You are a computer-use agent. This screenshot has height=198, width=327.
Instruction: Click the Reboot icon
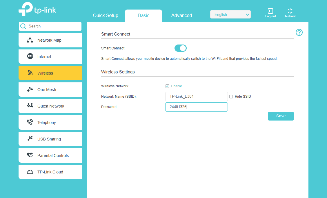(290, 11)
